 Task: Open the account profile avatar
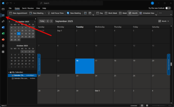point(152,3)
